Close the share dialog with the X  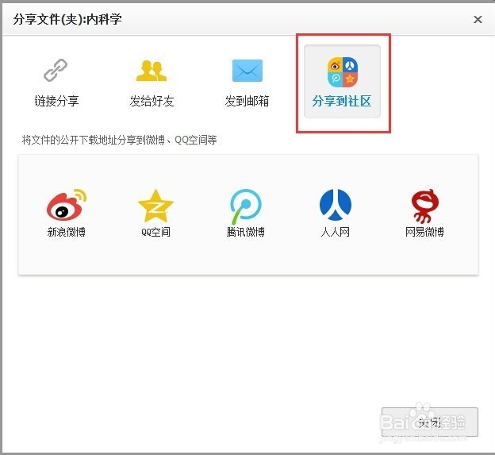[x=478, y=20]
